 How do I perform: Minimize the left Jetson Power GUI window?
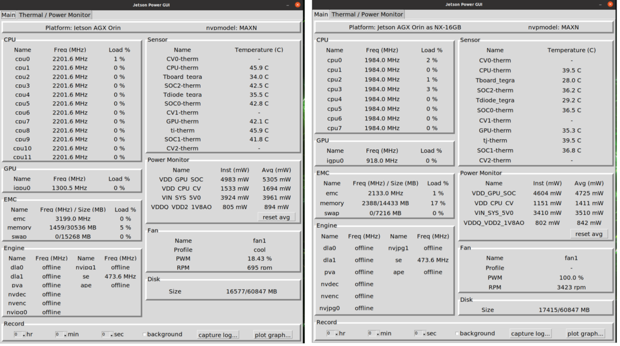[x=288, y=5]
